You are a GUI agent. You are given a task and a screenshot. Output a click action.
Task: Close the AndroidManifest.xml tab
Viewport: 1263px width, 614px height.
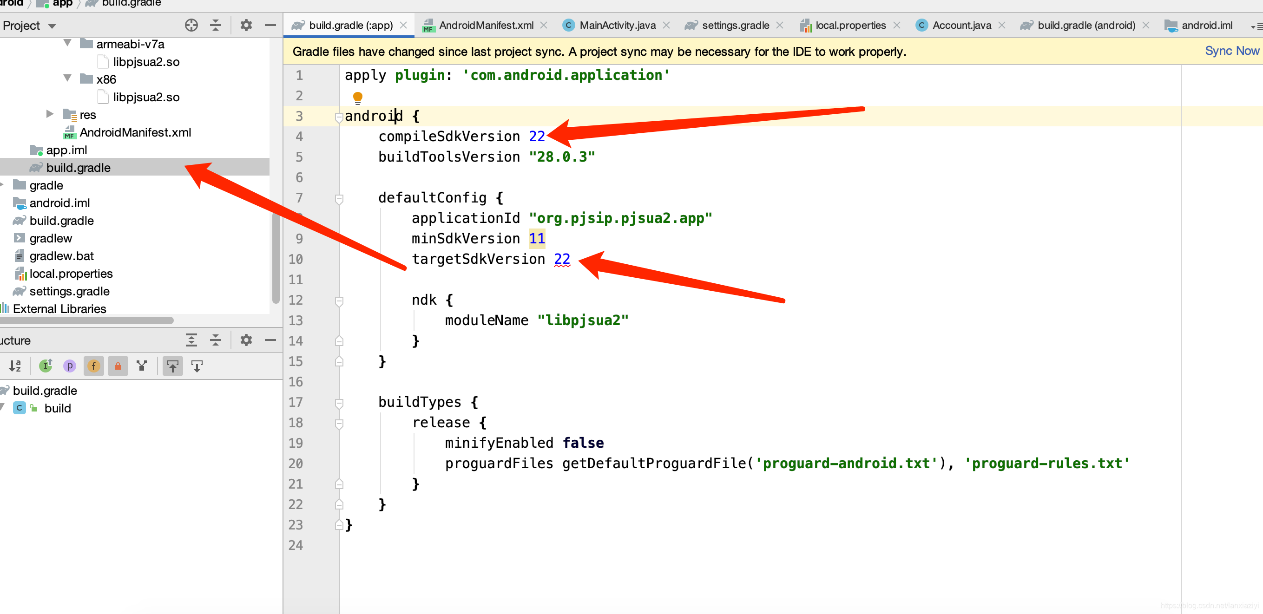(544, 25)
